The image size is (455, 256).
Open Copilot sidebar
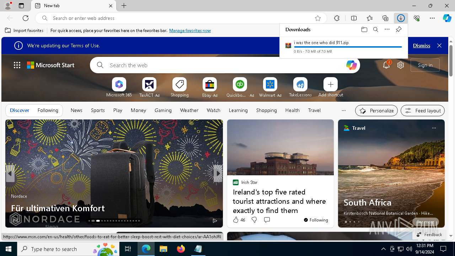coord(447,18)
